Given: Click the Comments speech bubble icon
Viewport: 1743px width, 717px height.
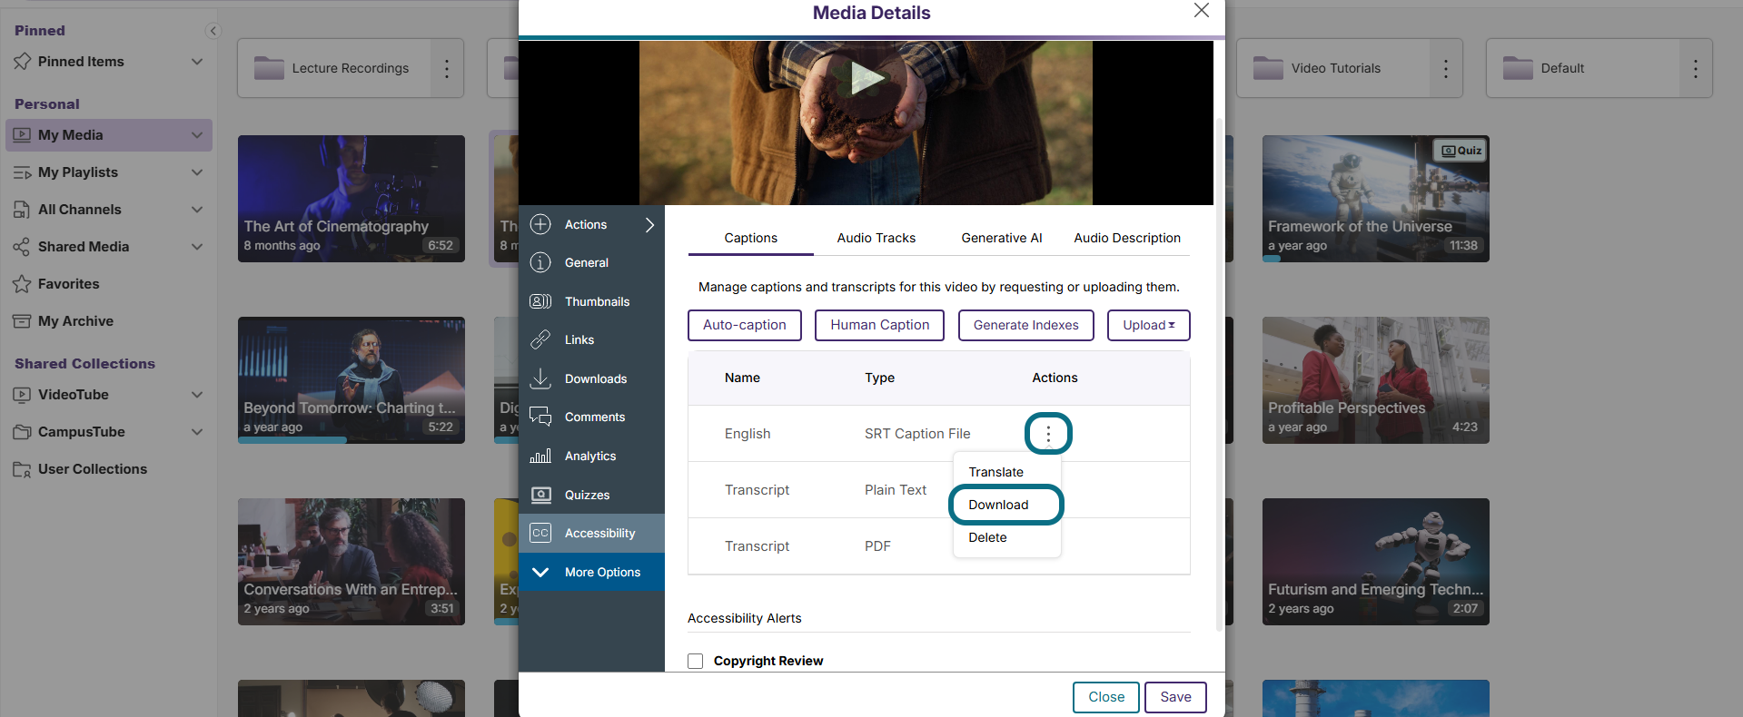Looking at the screenshot, I should pos(540,417).
